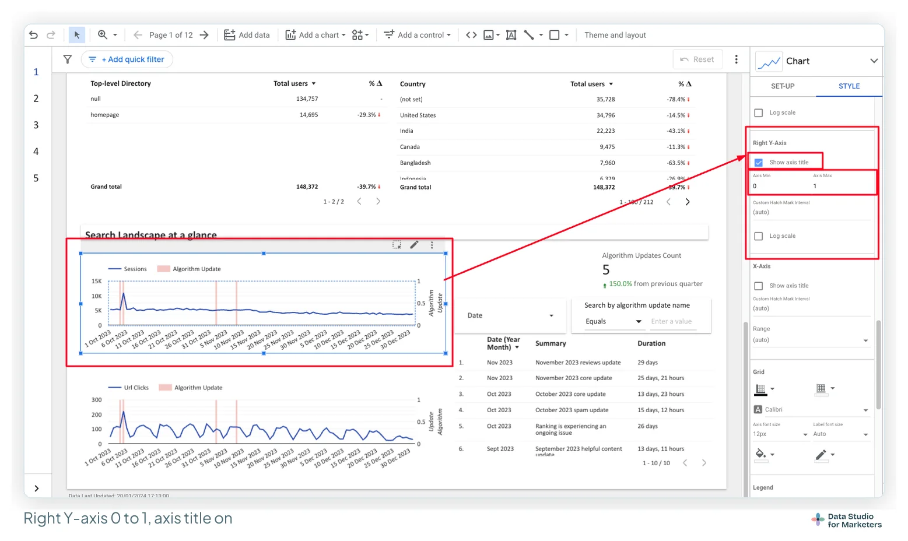
Task: Enable top Log scale checkbox
Action: tap(759, 113)
